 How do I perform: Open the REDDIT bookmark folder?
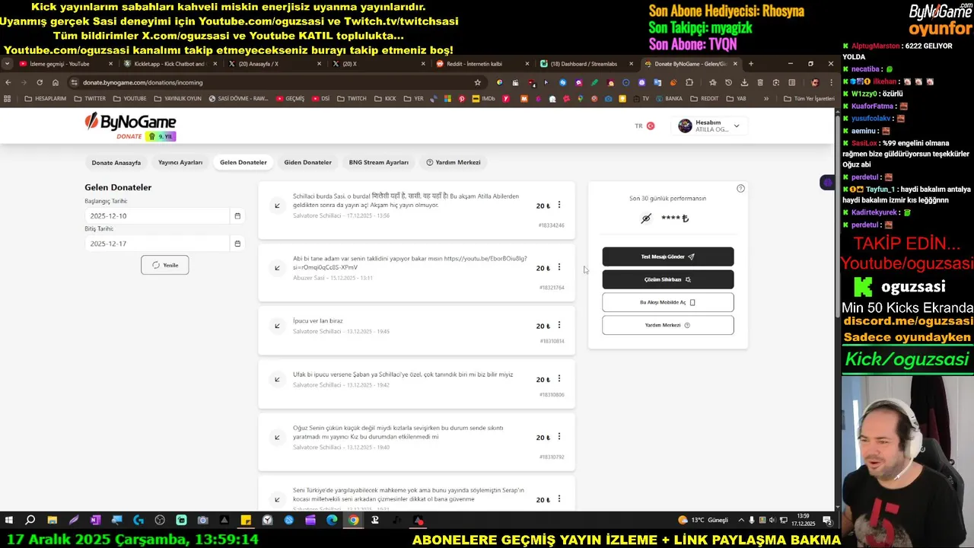coord(705,98)
